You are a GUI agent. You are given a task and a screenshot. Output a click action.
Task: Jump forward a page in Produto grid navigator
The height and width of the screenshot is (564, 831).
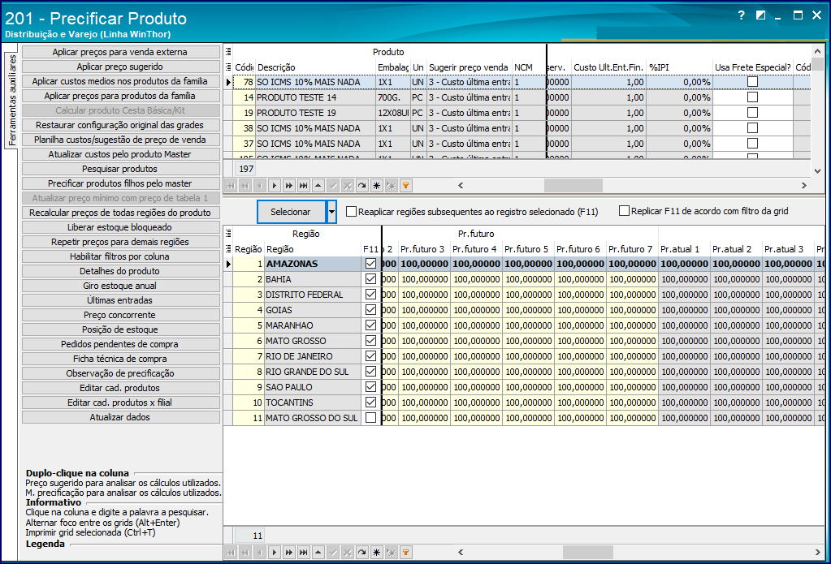[x=289, y=185]
